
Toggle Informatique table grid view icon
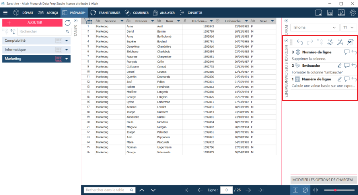click(x=59, y=50)
